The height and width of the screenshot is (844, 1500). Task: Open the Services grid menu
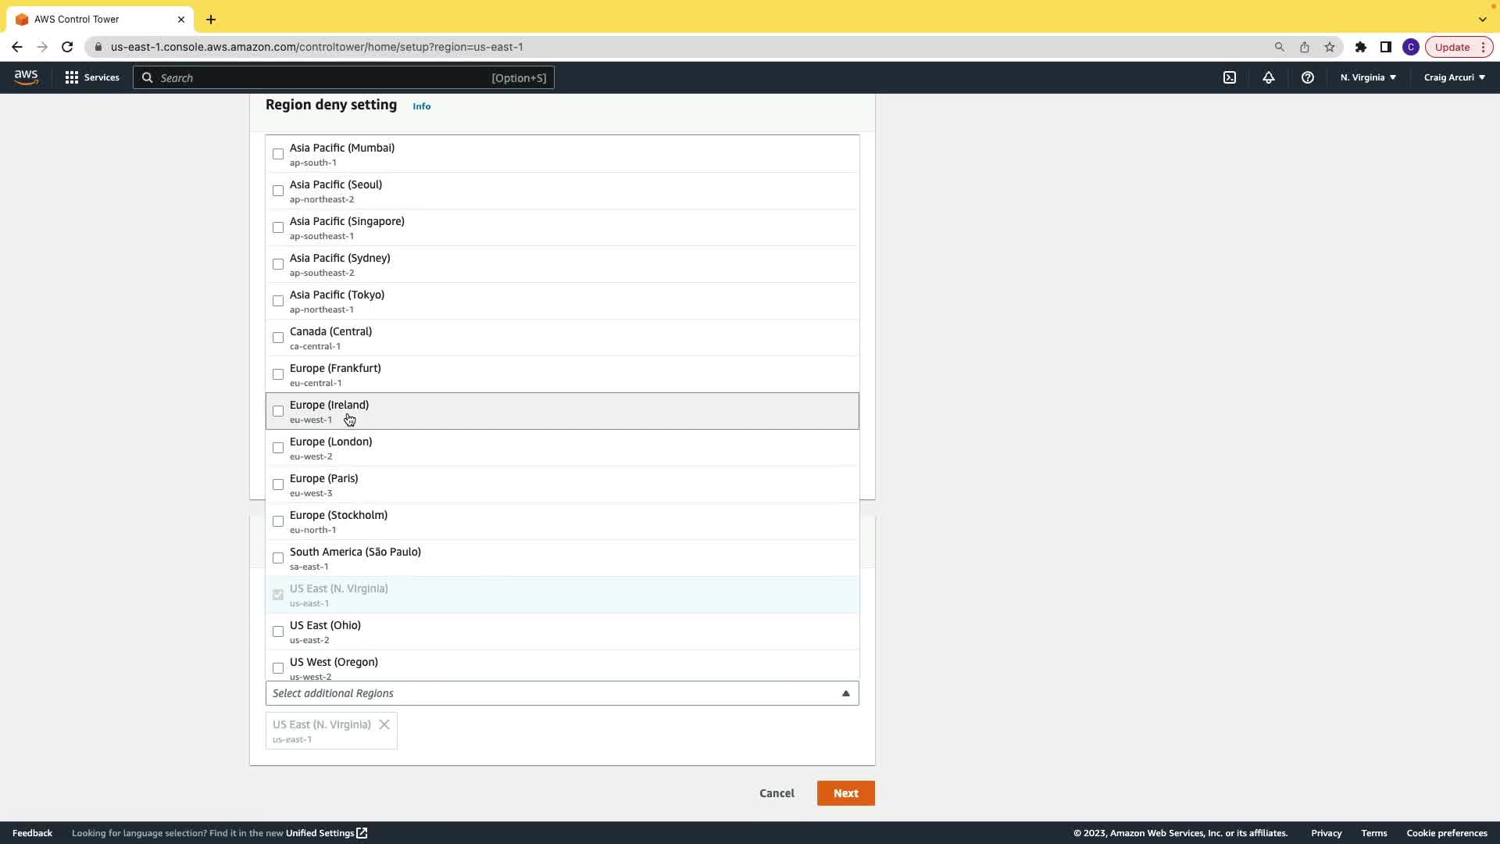92,77
